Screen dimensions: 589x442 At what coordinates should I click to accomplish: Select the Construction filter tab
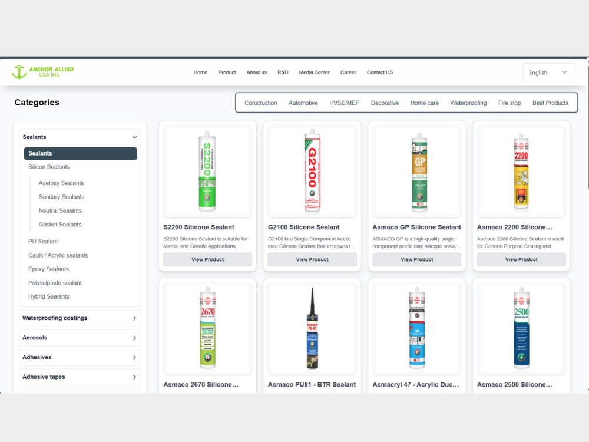[261, 103]
